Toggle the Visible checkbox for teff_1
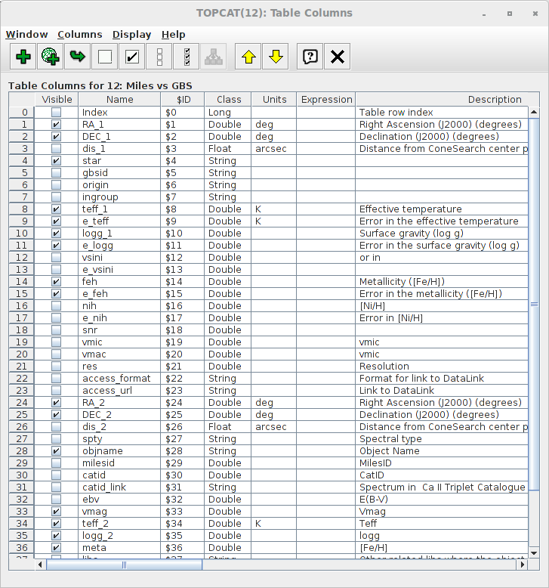 (56, 209)
